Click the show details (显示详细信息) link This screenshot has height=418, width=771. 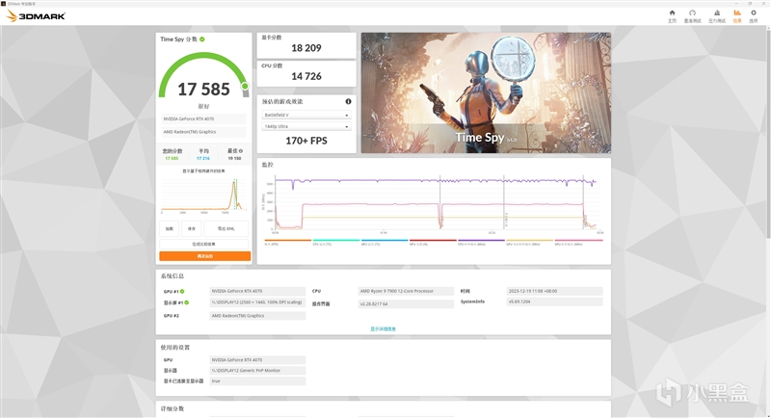(x=383, y=329)
